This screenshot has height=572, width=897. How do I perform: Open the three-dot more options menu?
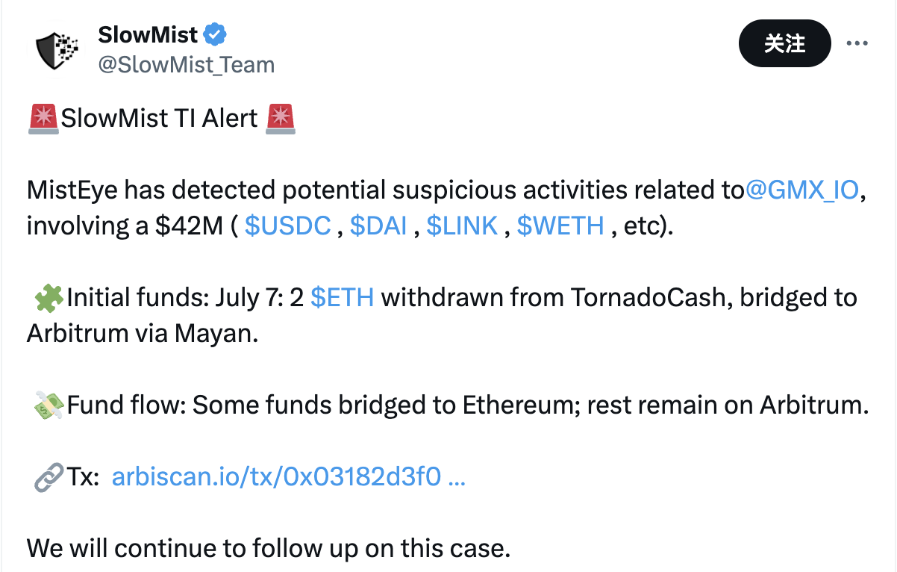pos(857,43)
